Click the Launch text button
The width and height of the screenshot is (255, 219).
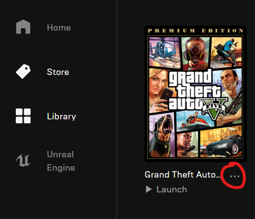tap(172, 189)
